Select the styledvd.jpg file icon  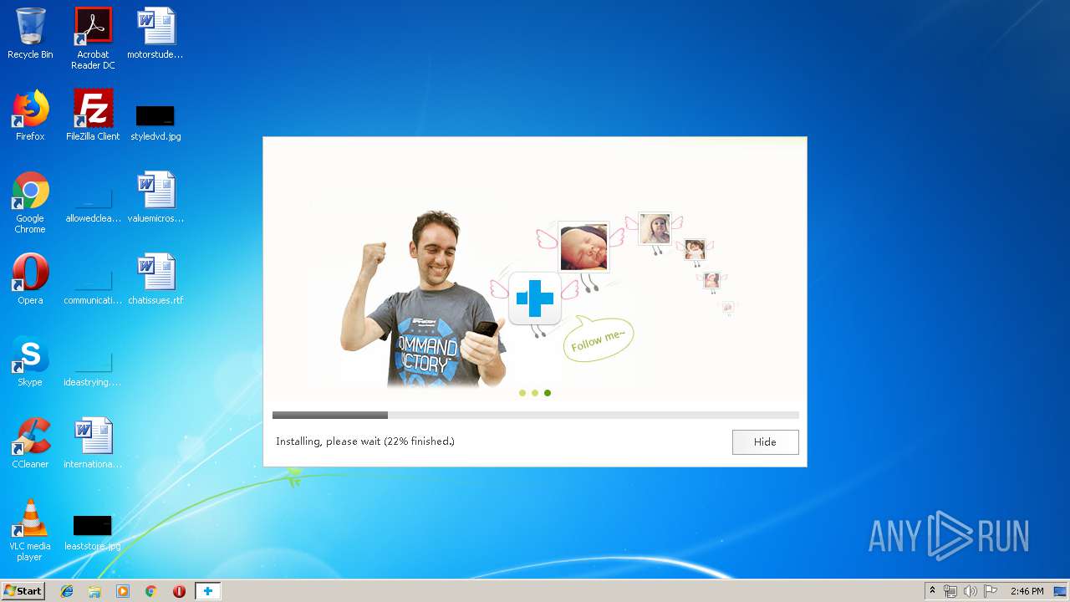click(155, 122)
